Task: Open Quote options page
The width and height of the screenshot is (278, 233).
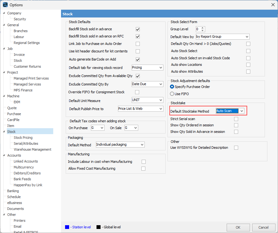Action: [x=12, y=108]
